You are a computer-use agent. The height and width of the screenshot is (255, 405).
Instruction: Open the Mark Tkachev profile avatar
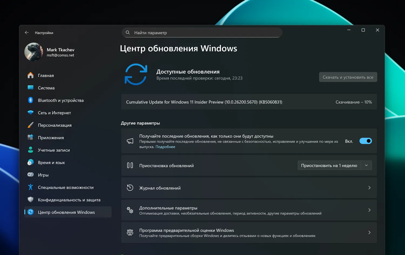coord(34,52)
